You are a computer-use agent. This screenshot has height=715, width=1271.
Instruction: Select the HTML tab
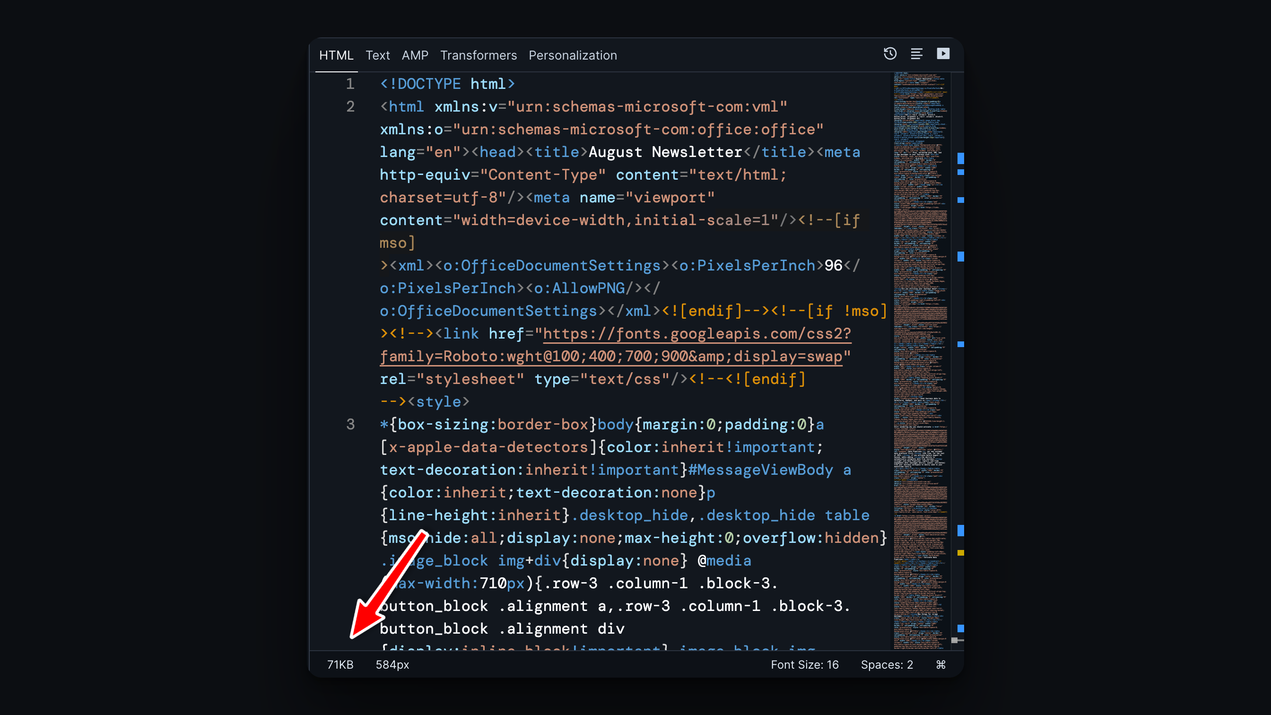pos(336,55)
